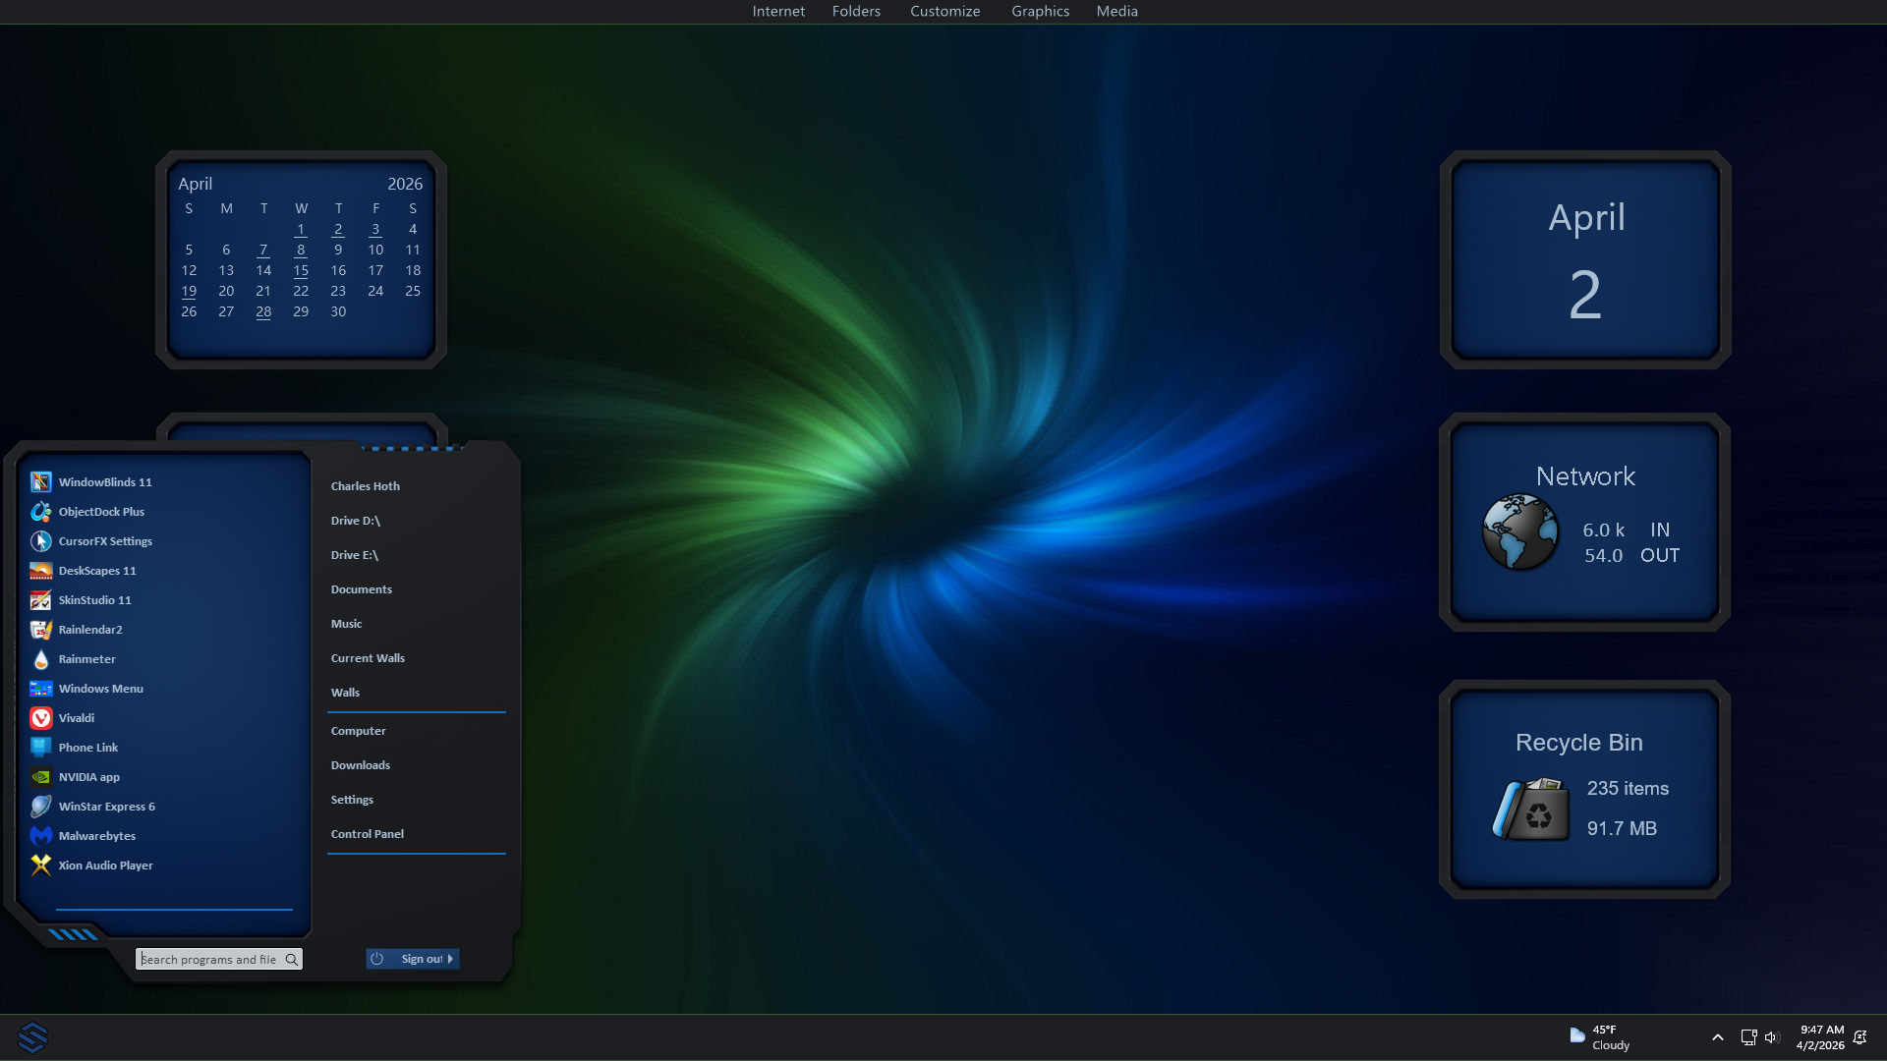Select April 15 on calendar widget
This screenshot has width=1887, height=1061.
tap(301, 270)
